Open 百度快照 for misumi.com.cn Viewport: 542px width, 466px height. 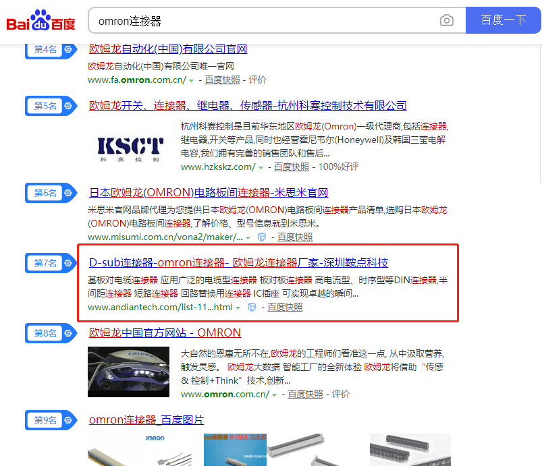tap(295, 237)
